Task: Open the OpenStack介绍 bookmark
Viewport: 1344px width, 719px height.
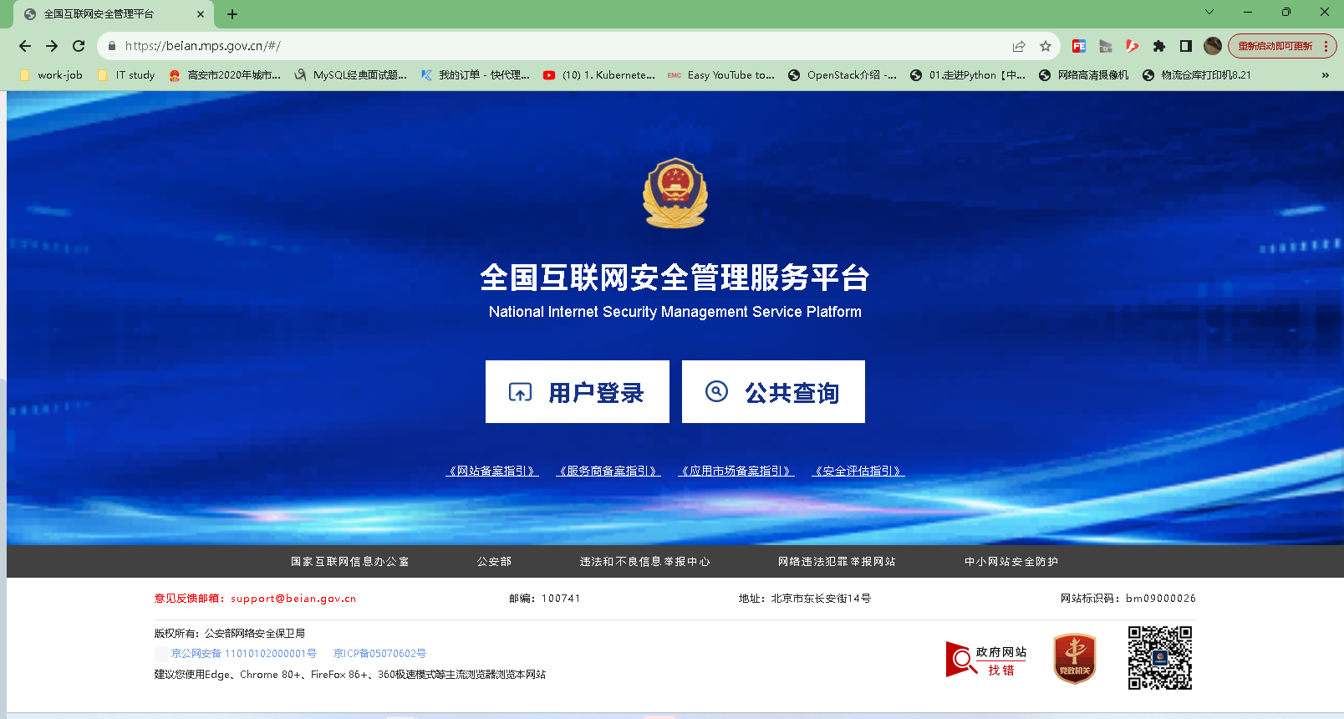Action: click(x=843, y=75)
